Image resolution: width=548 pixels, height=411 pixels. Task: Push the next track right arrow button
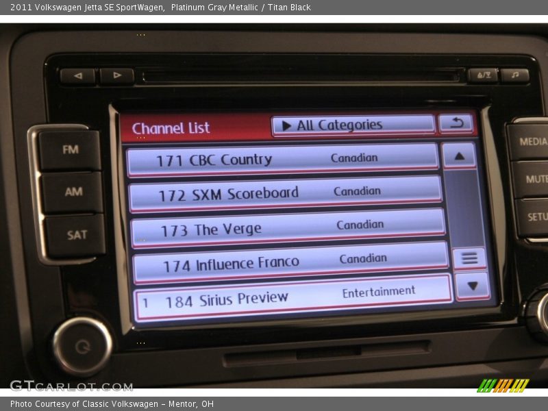coord(116,75)
